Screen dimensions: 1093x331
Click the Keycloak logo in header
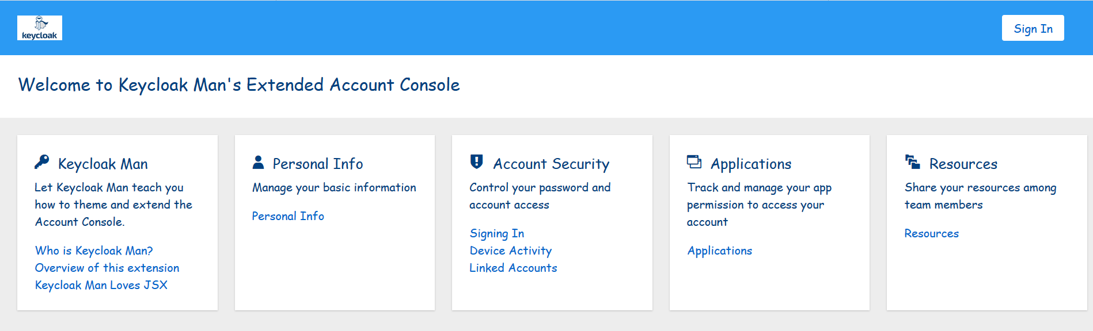[x=39, y=28]
